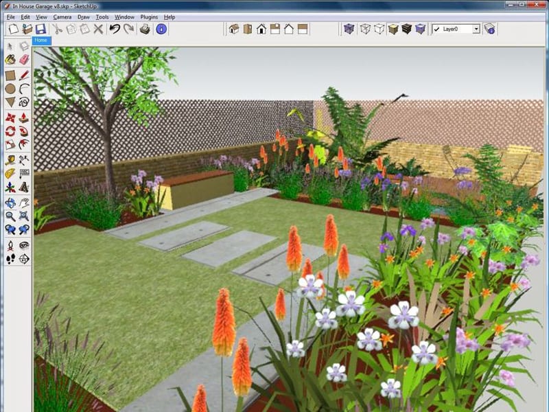Select the Paint Bucket tool
Image resolution: width=549 pixels, height=412 pixels.
tap(10, 60)
